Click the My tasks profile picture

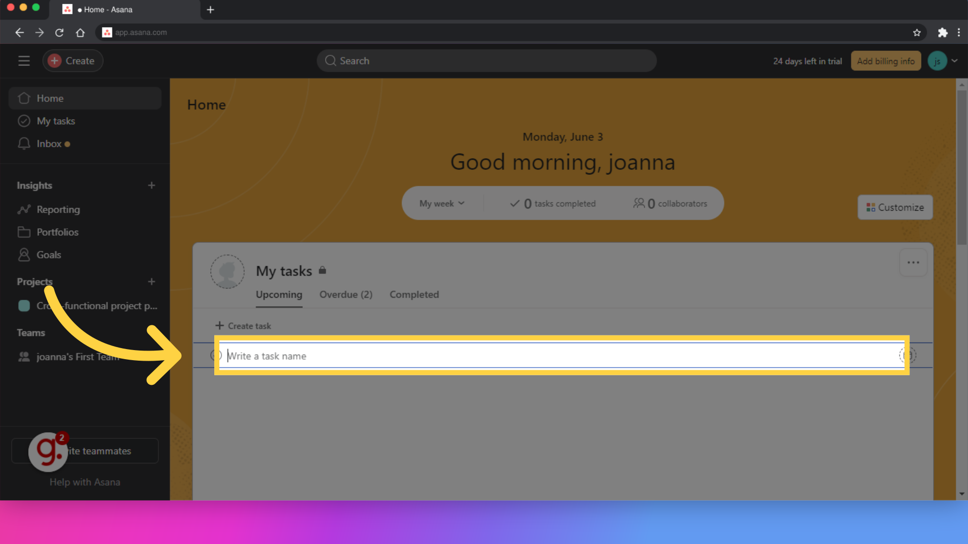pos(227,271)
